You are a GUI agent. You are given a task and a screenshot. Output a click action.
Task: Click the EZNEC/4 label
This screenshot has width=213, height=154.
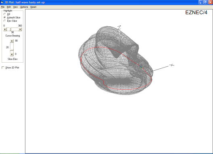click(x=196, y=13)
